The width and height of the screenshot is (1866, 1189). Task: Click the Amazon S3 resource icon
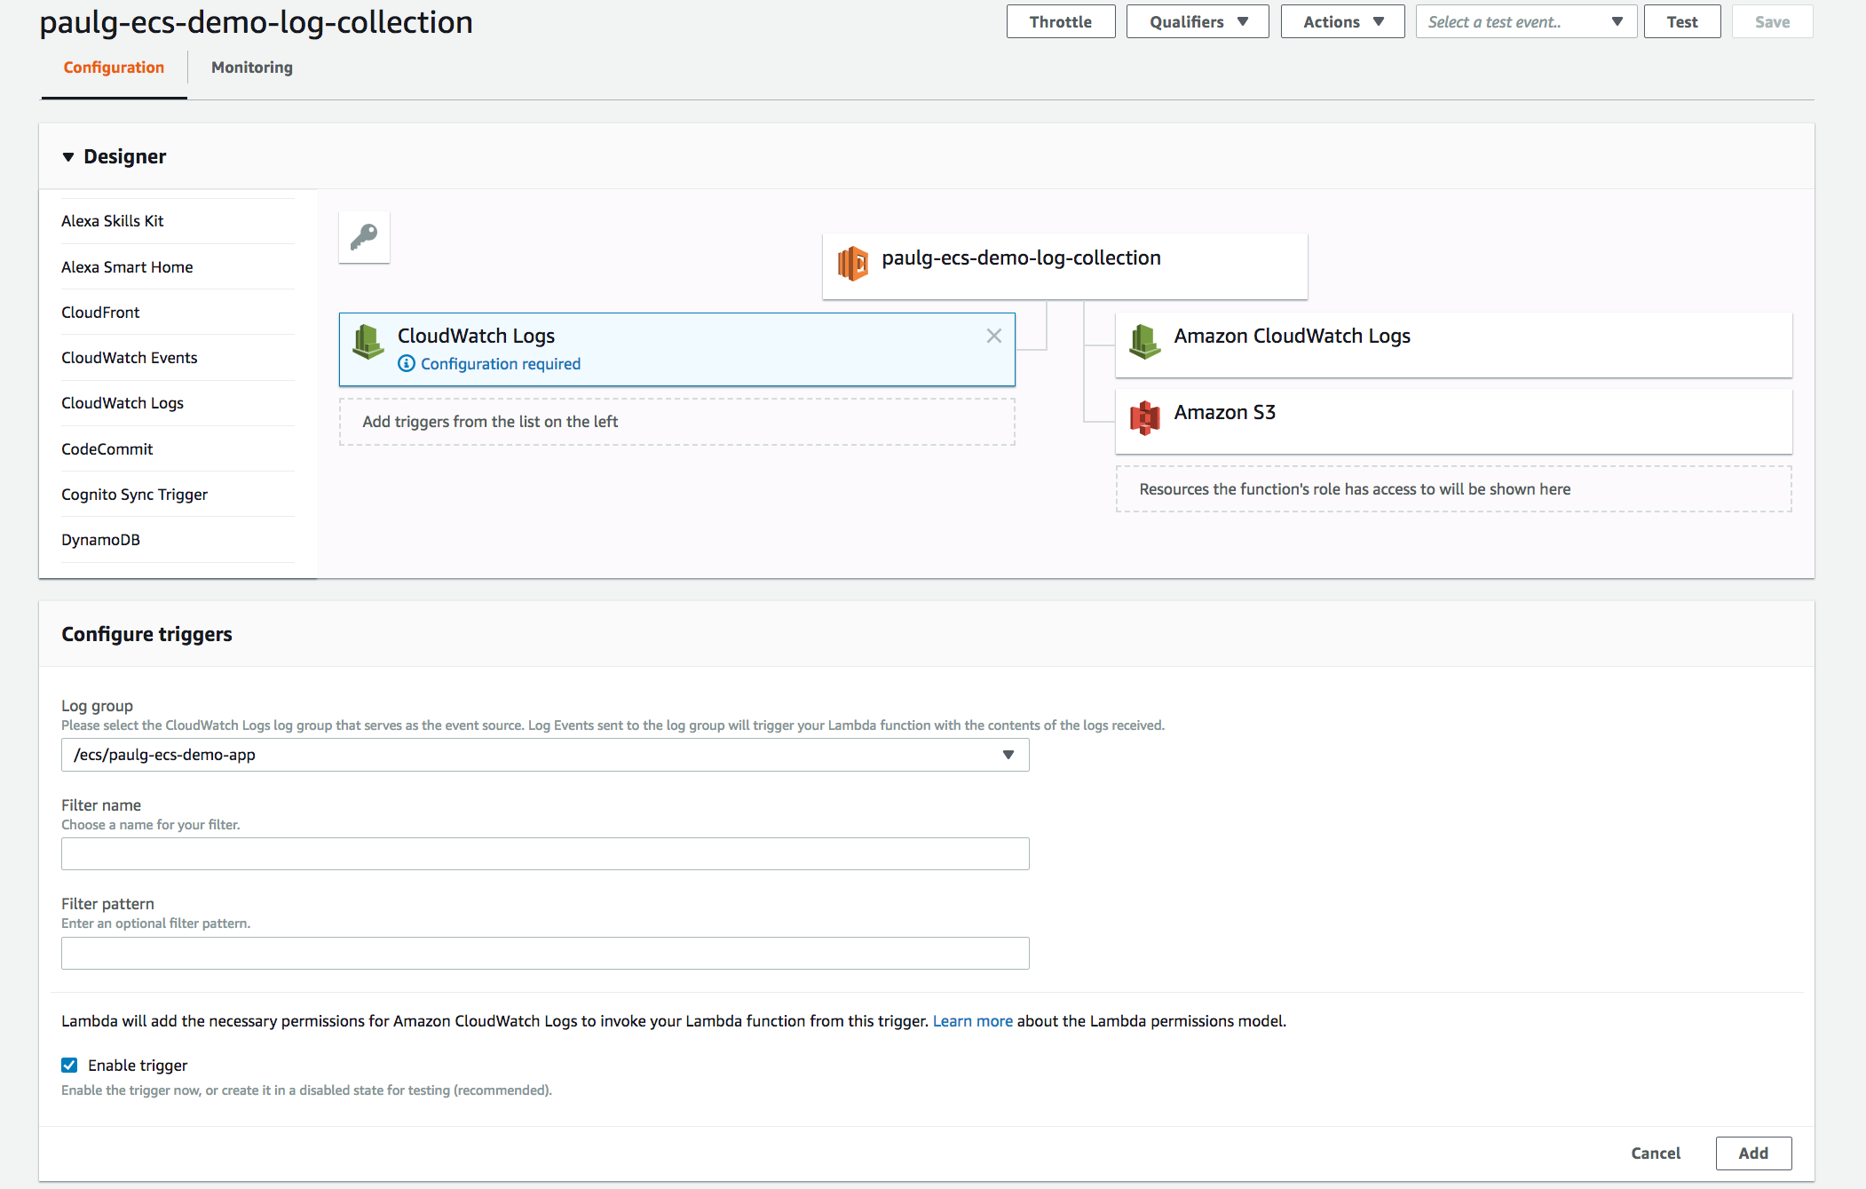pyautogui.click(x=1145, y=417)
